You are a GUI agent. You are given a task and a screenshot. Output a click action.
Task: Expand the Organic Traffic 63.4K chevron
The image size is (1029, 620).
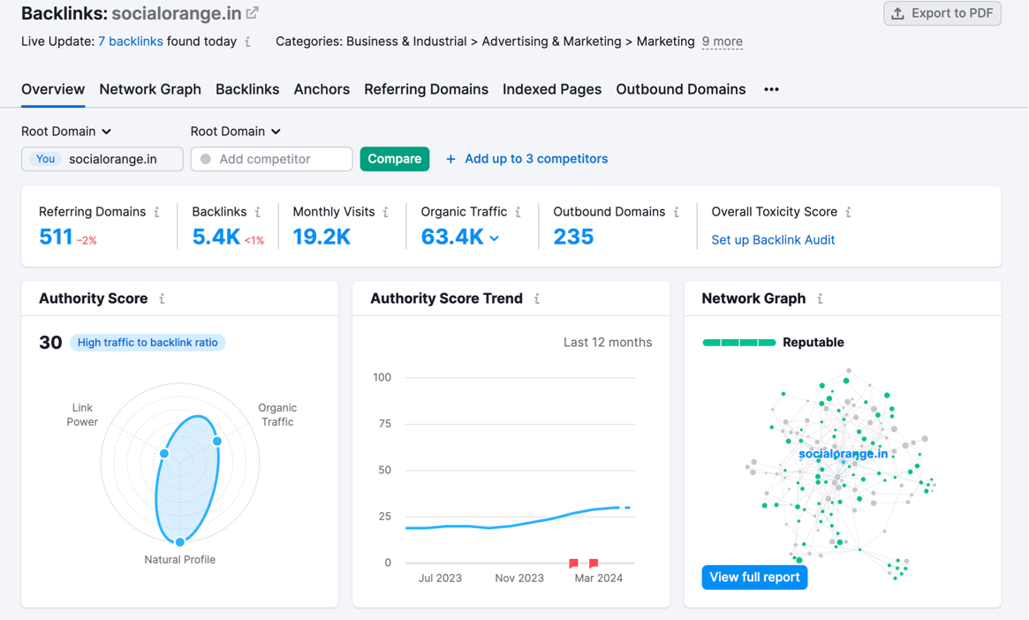coord(495,238)
